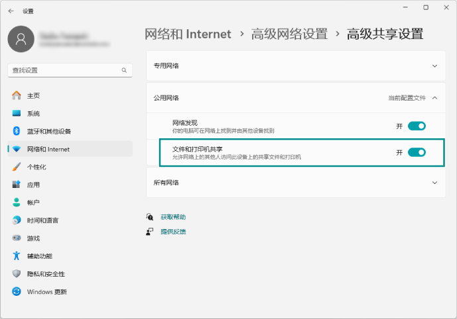
Task: Click the 蓝牙和其他设备 Bluetooth icon
Action: pyautogui.click(x=17, y=131)
